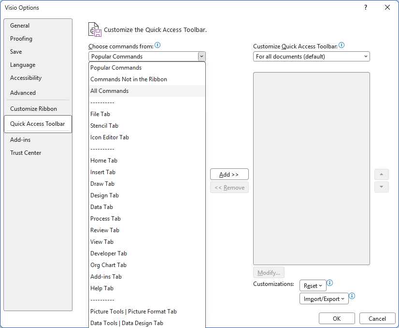The image size is (399, 328).
Task: Choose File Tab in dropdown list
Action: click(x=147, y=114)
